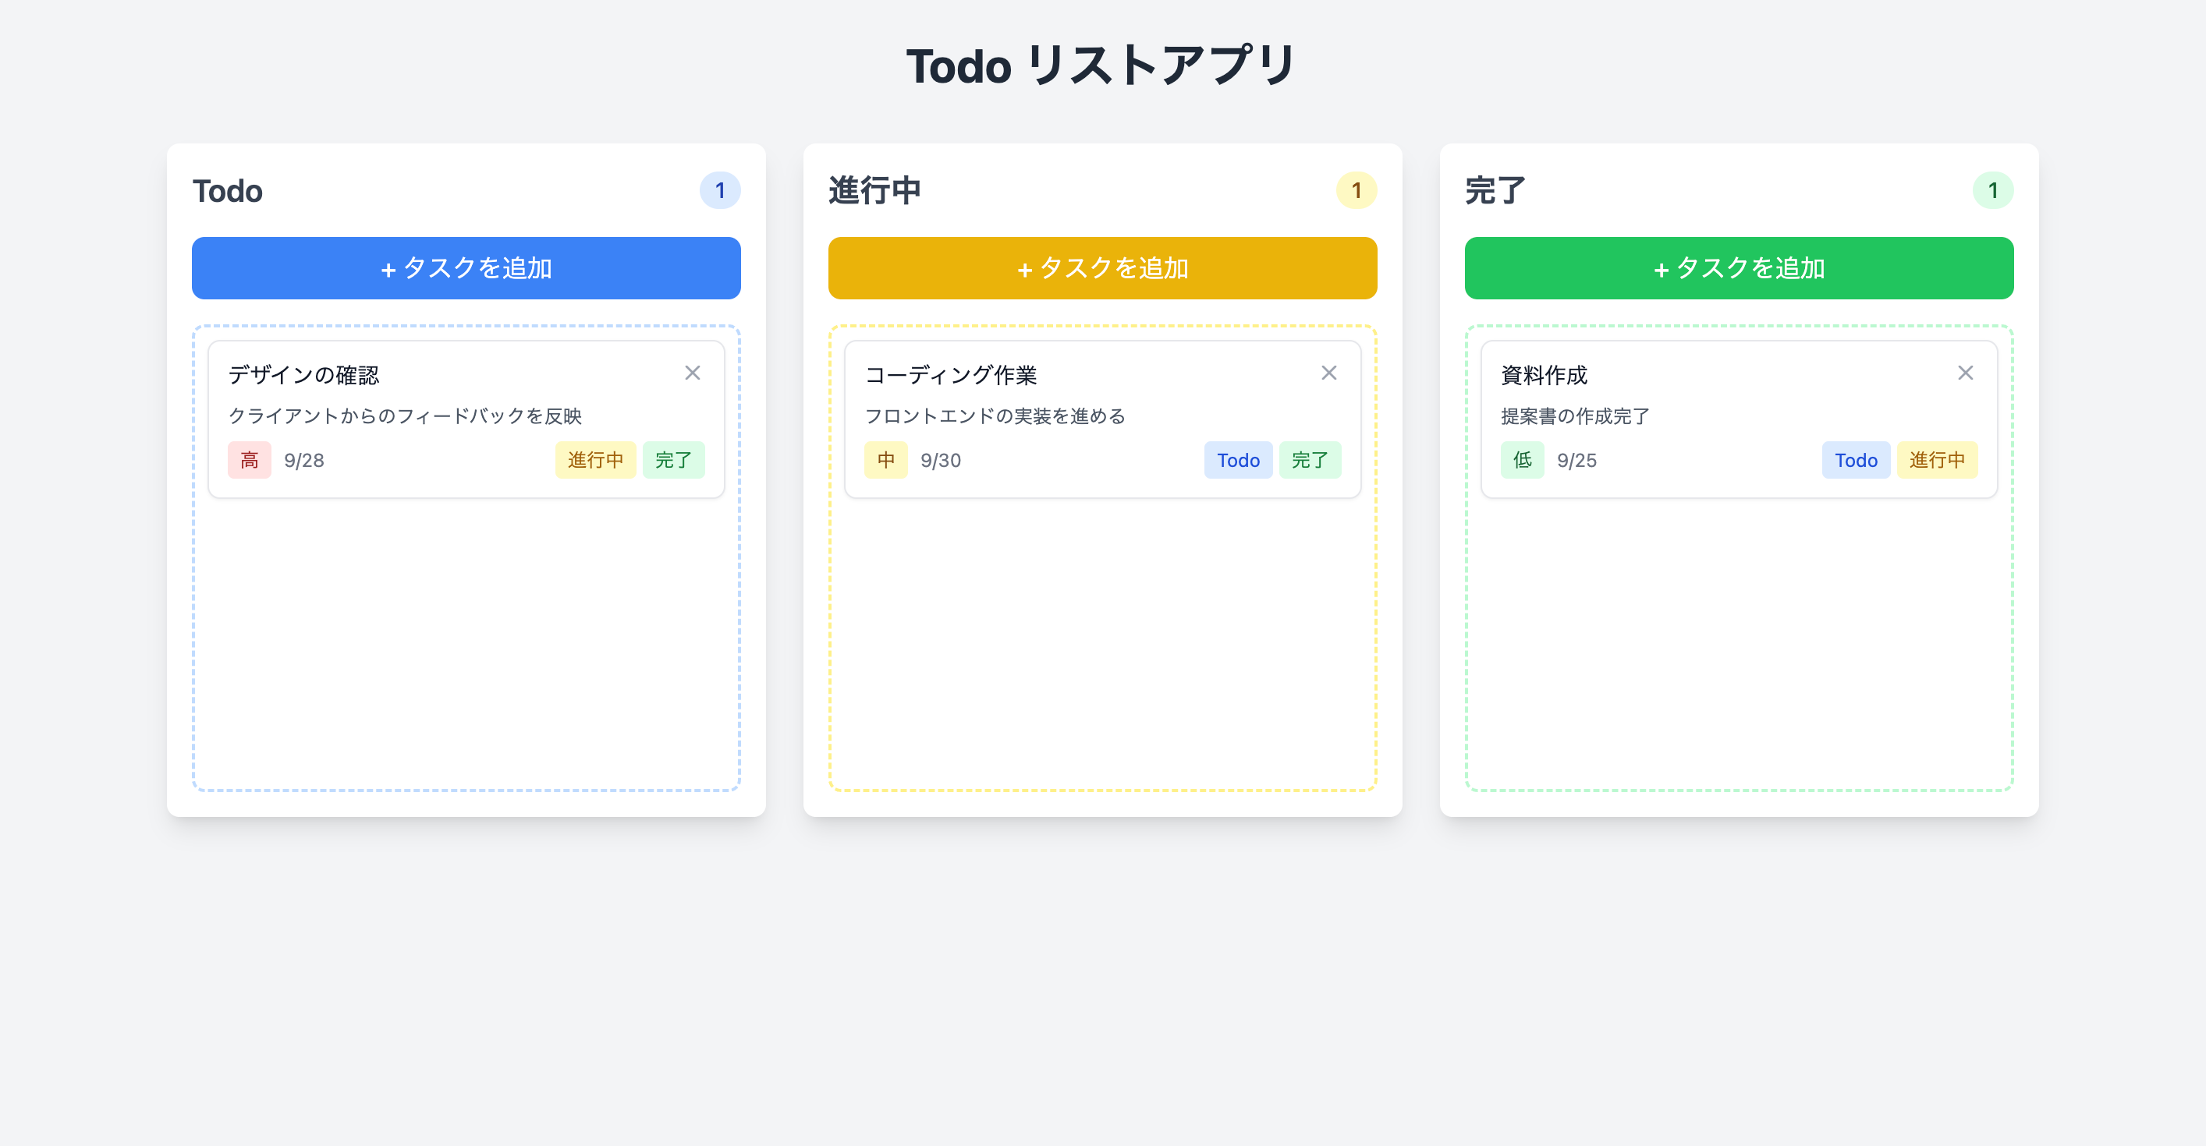Image resolution: width=2206 pixels, height=1146 pixels.
Task: Click the 進行中 column count badge
Action: point(1357,190)
